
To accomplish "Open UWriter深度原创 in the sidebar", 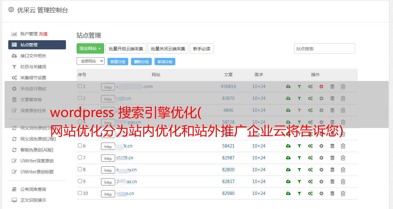I will click(x=37, y=161).
